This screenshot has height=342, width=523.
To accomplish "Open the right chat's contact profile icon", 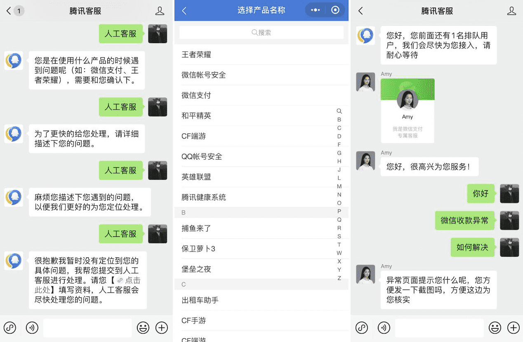I will [x=511, y=11].
